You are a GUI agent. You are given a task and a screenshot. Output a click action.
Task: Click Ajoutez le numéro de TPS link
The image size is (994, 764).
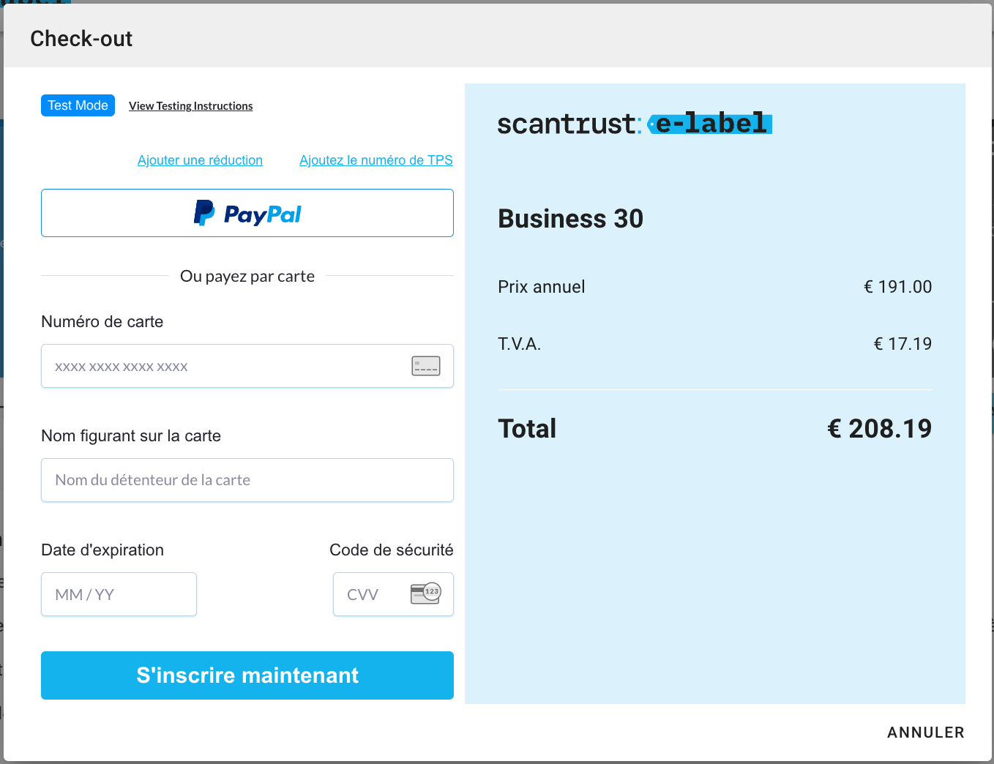pyautogui.click(x=376, y=160)
